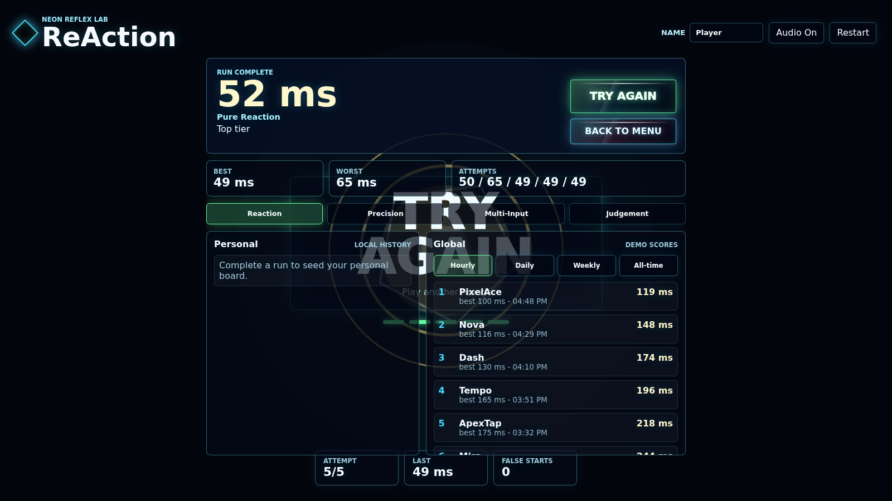
Task: Switch global board to Weekly
Action: coord(586,266)
